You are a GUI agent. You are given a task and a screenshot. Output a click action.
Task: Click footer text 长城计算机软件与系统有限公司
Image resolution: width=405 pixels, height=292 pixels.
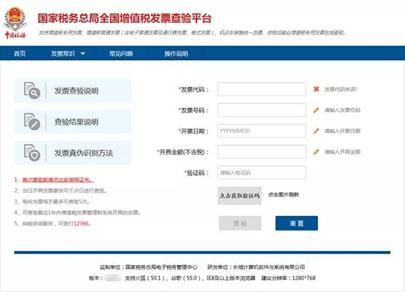point(269,267)
